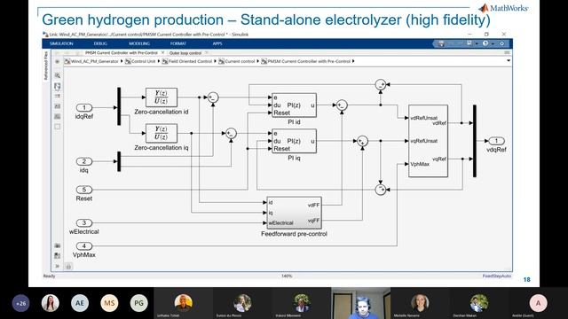
Task: Click the bottom-left model browser icon
Action: point(68,267)
